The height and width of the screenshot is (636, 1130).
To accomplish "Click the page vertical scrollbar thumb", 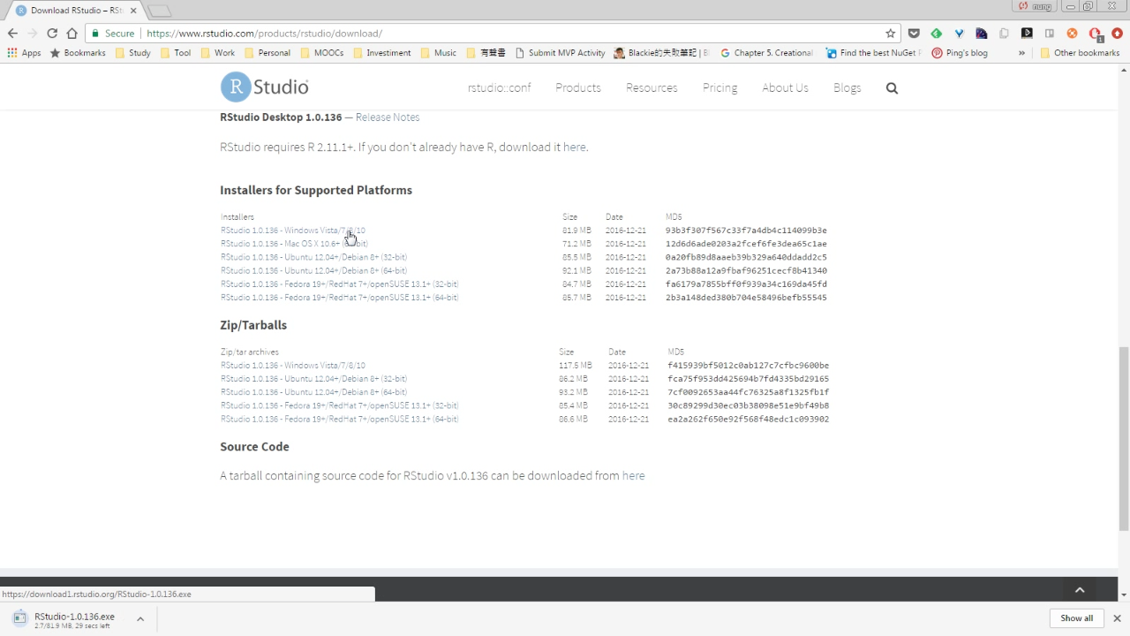I will (x=1124, y=437).
